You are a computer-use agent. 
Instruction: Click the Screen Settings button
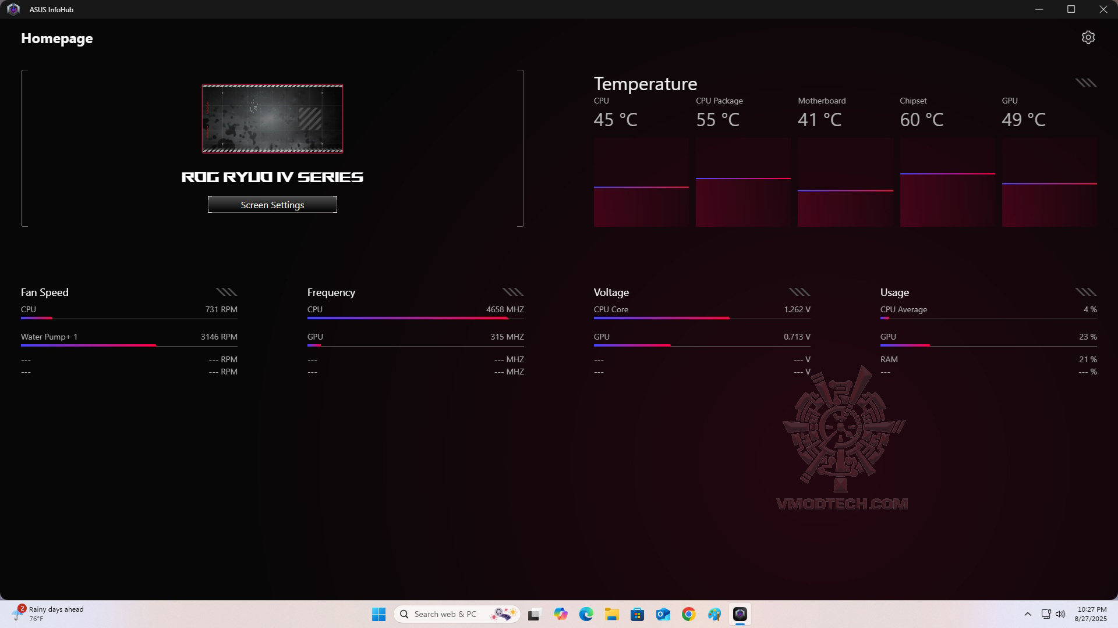272,205
